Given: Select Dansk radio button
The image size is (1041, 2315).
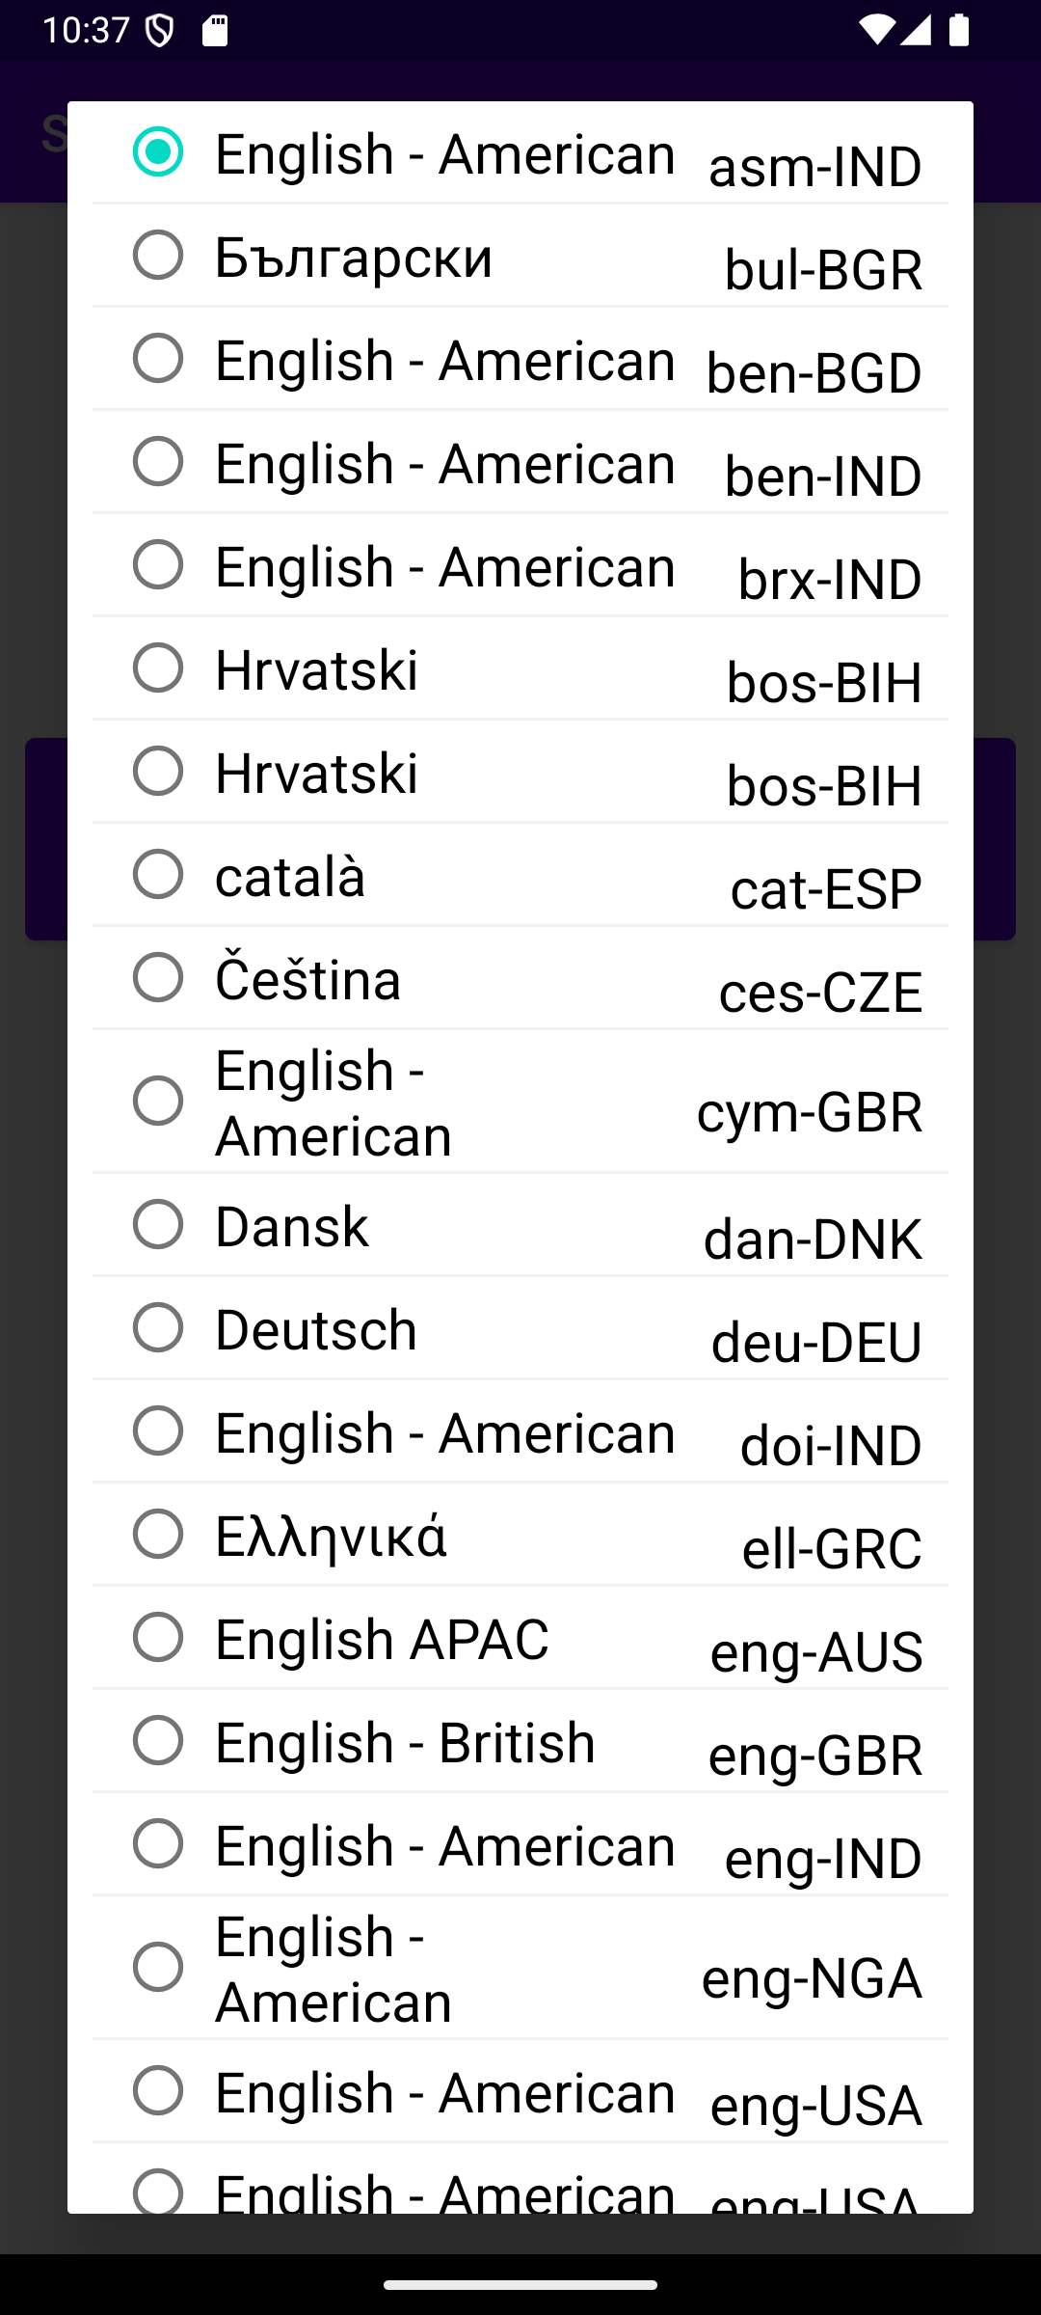Looking at the screenshot, I should (158, 1225).
